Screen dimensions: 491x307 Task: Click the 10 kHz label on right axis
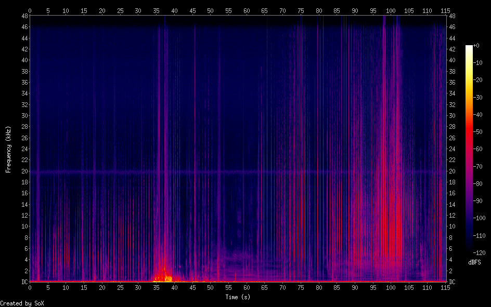pos(453,226)
